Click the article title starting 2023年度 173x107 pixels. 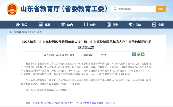click(x=86, y=45)
